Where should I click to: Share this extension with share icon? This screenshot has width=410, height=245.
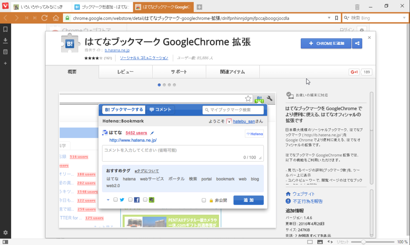pyautogui.click(x=357, y=43)
